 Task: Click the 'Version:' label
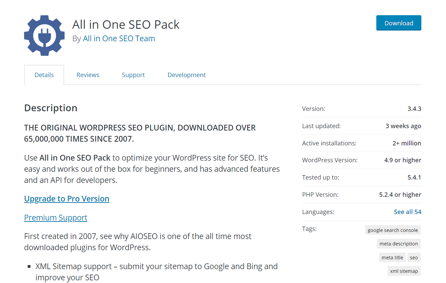click(x=313, y=109)
